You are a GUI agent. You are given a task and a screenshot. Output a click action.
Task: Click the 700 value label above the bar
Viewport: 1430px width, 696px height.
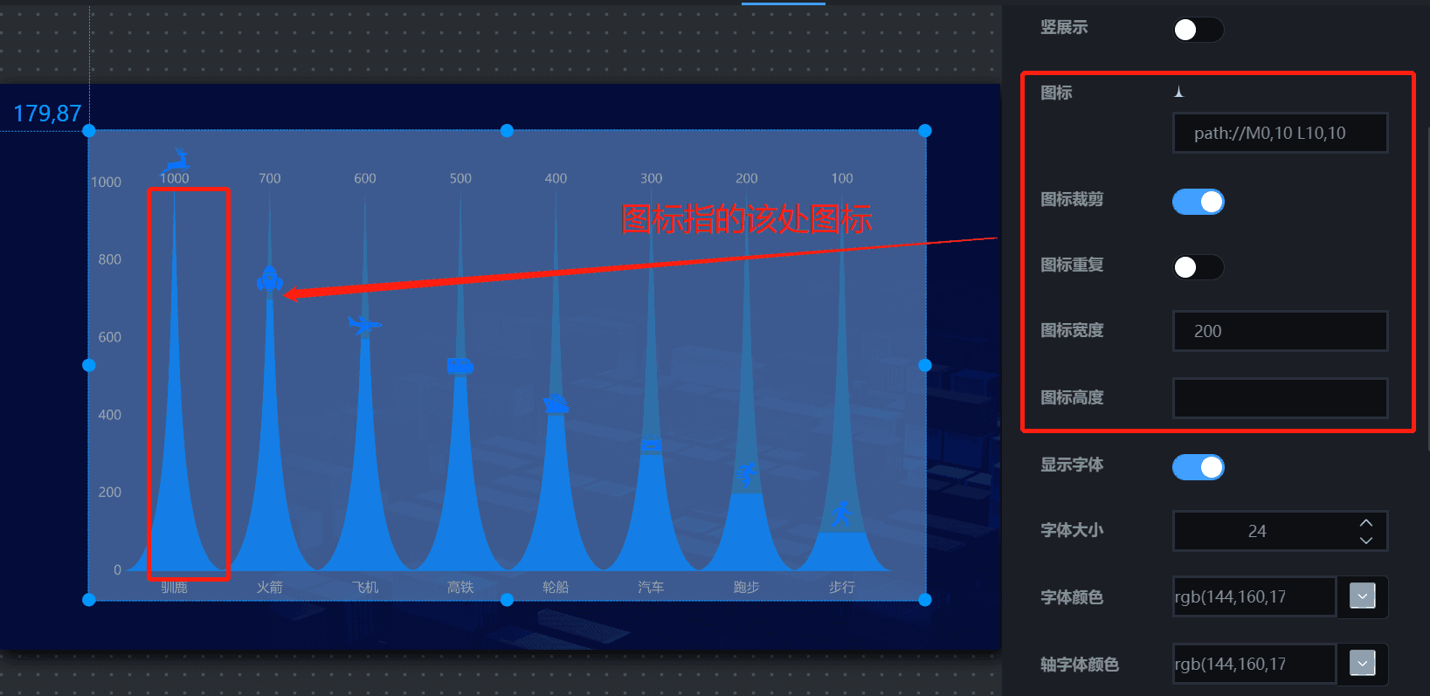[270, 178]
